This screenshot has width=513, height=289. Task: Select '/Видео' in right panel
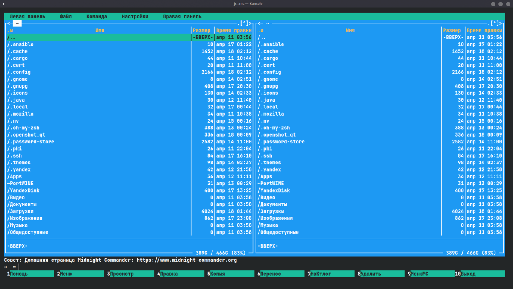(x=380, y=197)
